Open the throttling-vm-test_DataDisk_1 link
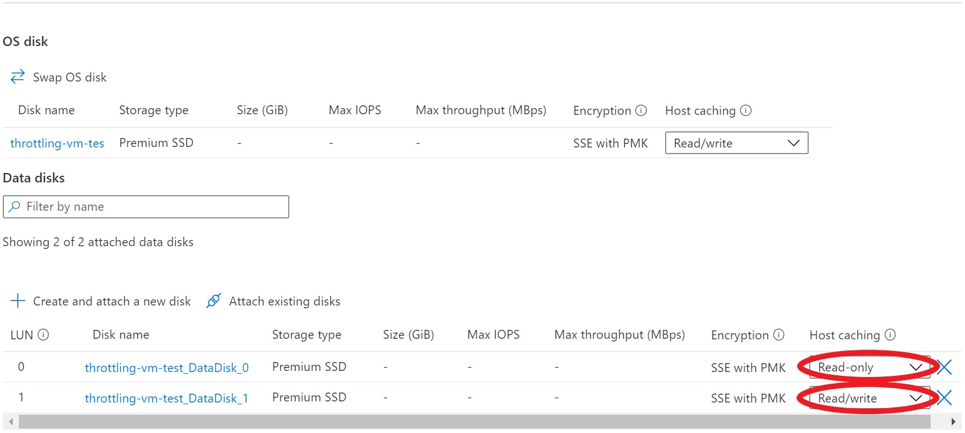The image size is (965, 433). click(x=166, y=398)
